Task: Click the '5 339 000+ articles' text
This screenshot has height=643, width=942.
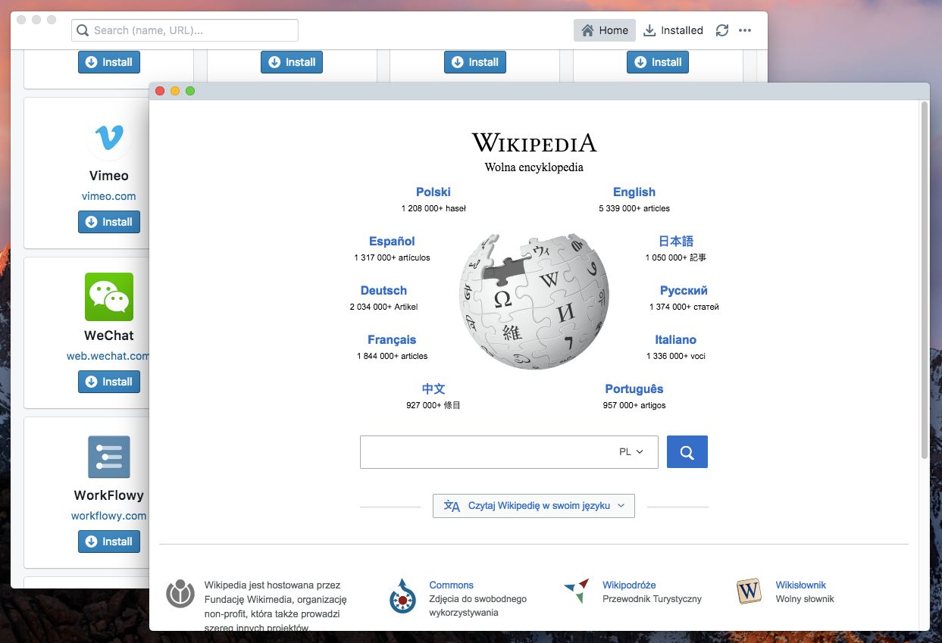Action: [x=634, y=208]
